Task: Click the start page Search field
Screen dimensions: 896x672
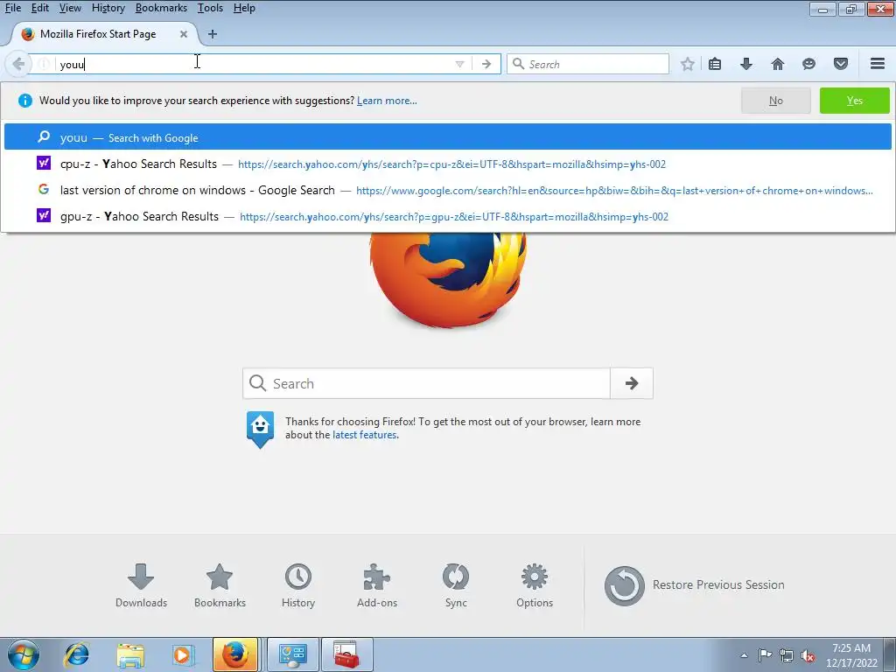Action: tap(426, 383)
